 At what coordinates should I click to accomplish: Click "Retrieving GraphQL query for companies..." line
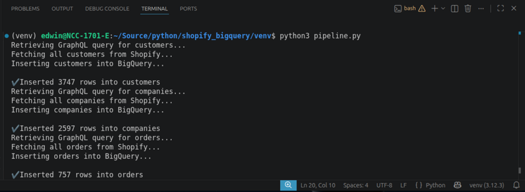(98, 91)
